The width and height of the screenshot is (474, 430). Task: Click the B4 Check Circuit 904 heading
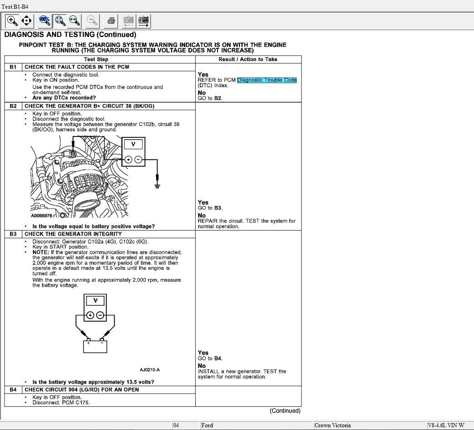tap(82, 390)
